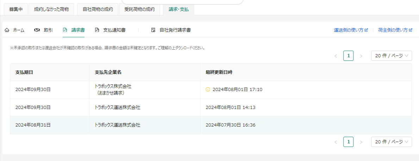This screenshot has height=161, width=419.
Task: Open the 支払通知書 sub-menu
Action: point(110,30)
